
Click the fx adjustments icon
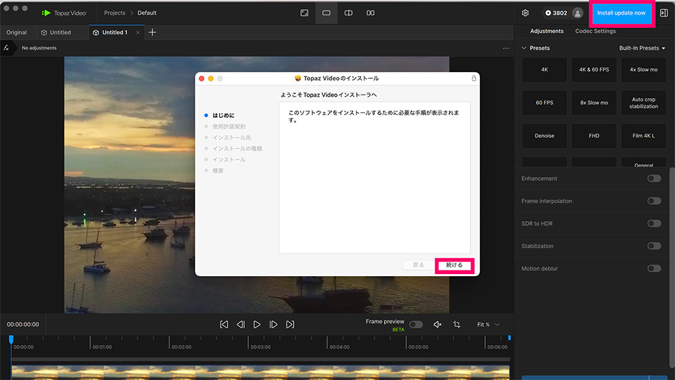6,48
